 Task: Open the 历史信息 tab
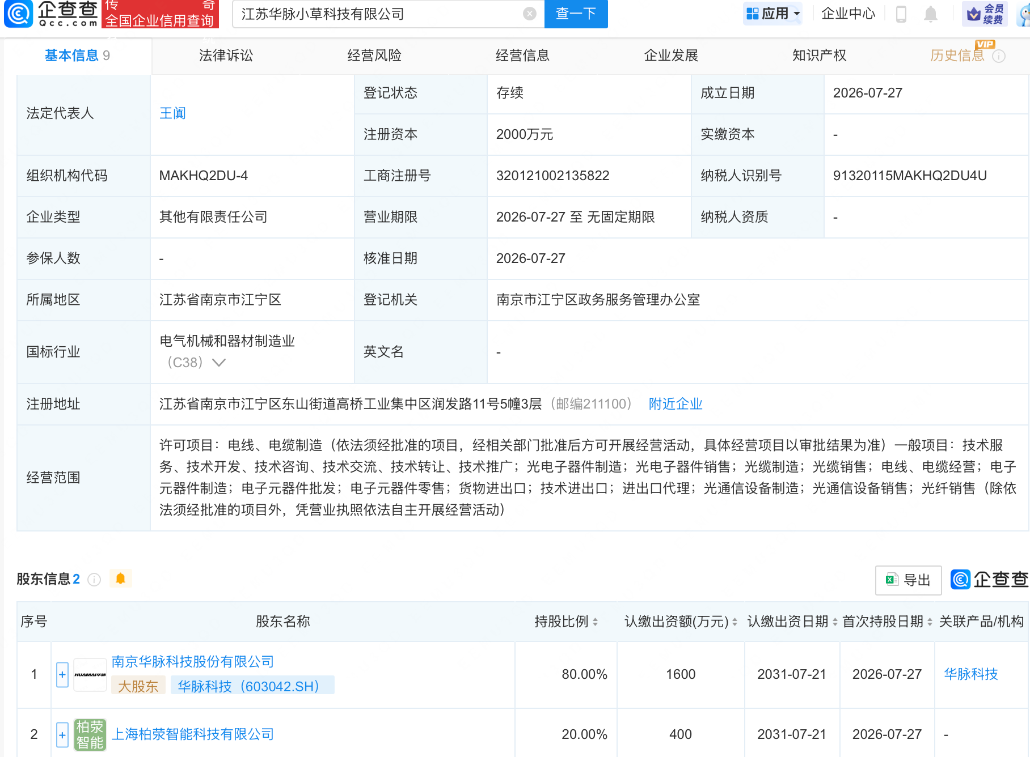957,56
